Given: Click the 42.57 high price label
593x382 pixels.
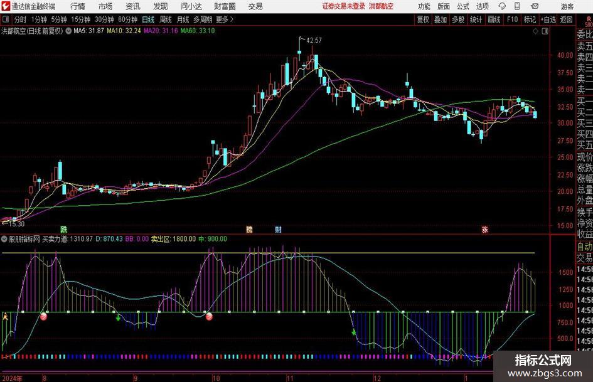Looking at the screenshot, I should coord(314,40).
